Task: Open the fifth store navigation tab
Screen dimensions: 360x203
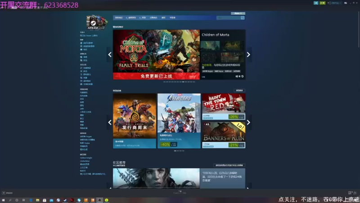Action: (163, 18)
